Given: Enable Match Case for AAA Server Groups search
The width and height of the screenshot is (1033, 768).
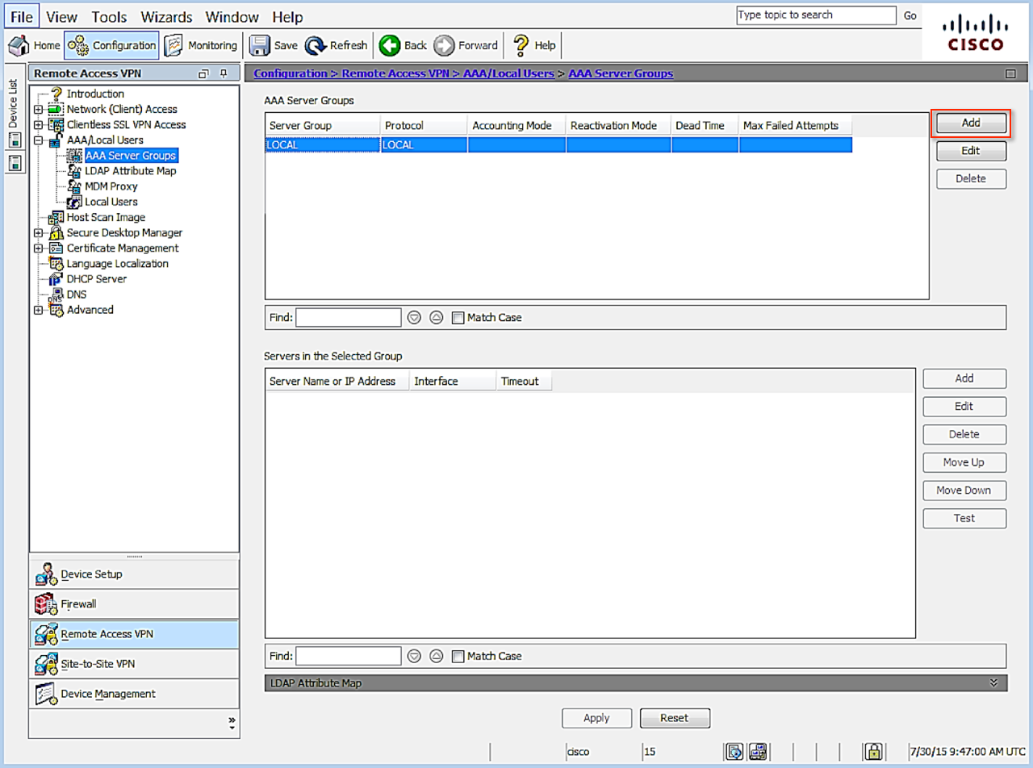Looking at the screenshot, I should point(458,318).
